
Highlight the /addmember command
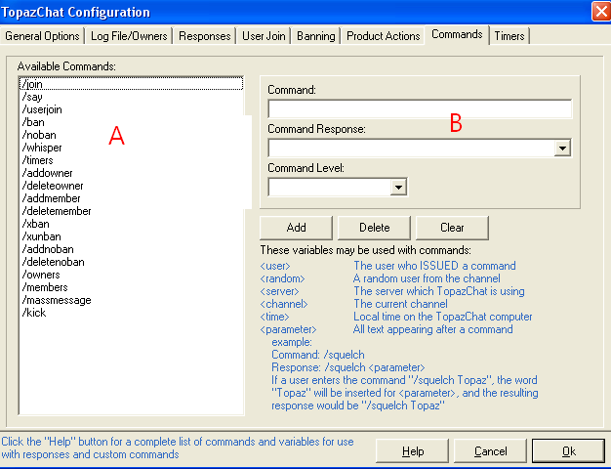tap(131, 198)
